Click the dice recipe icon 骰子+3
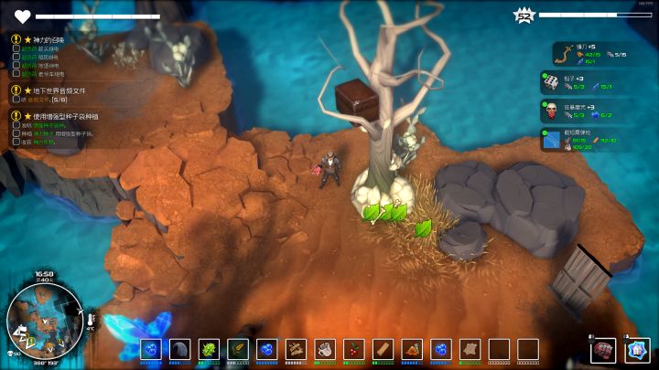 tap(551, 82)
